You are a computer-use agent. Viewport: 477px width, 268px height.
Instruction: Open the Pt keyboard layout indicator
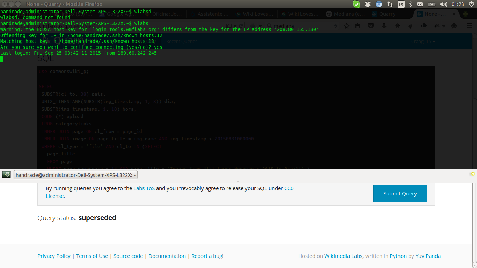pyautogui.click(x=401, y=4)
